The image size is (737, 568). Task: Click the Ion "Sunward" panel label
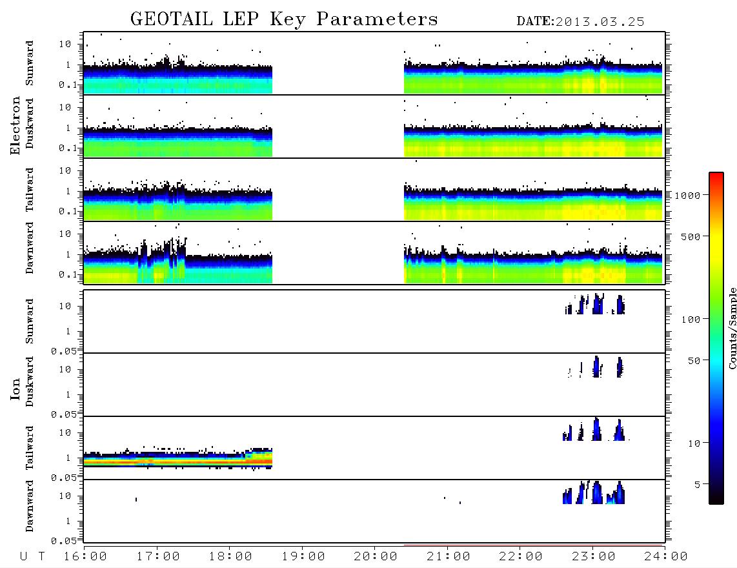pos(30,321)
